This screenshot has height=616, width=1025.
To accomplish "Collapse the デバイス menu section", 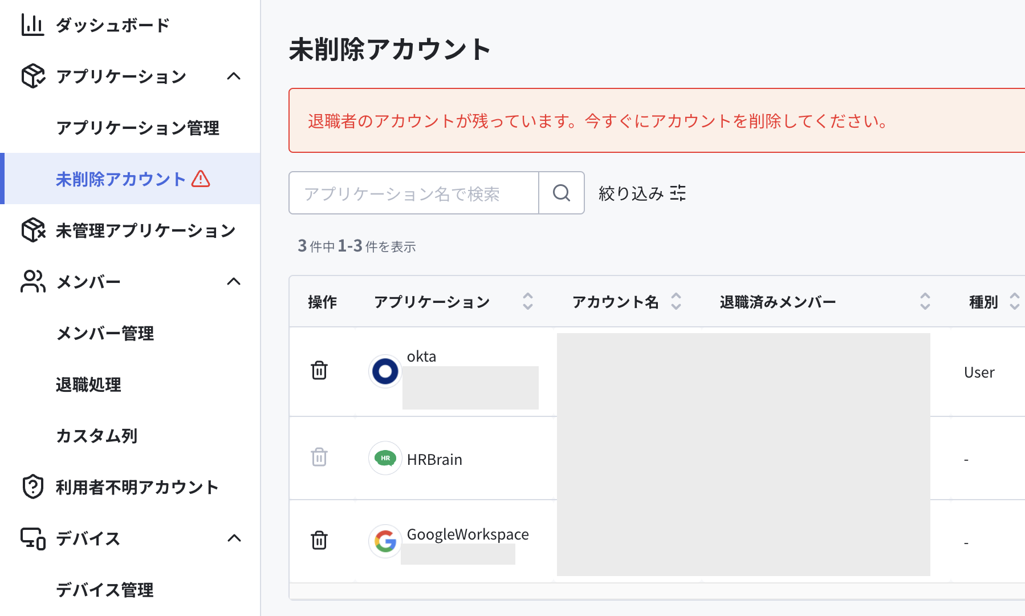I will tap(234, 538).
